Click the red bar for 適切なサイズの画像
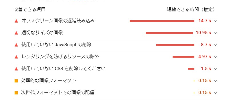 point(169,33)
